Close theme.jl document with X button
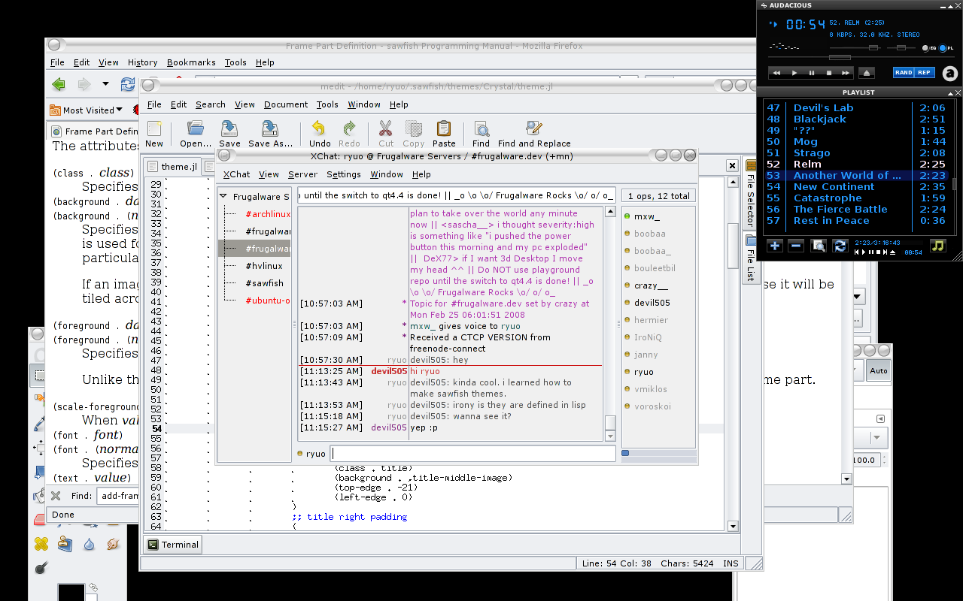The width and height of the screenshot is (963, 601). pyautogui.click(x=731, y=165)
